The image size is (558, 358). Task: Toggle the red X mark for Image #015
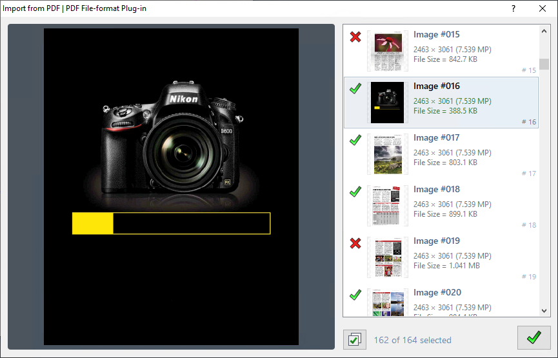[x=355, y=37]
